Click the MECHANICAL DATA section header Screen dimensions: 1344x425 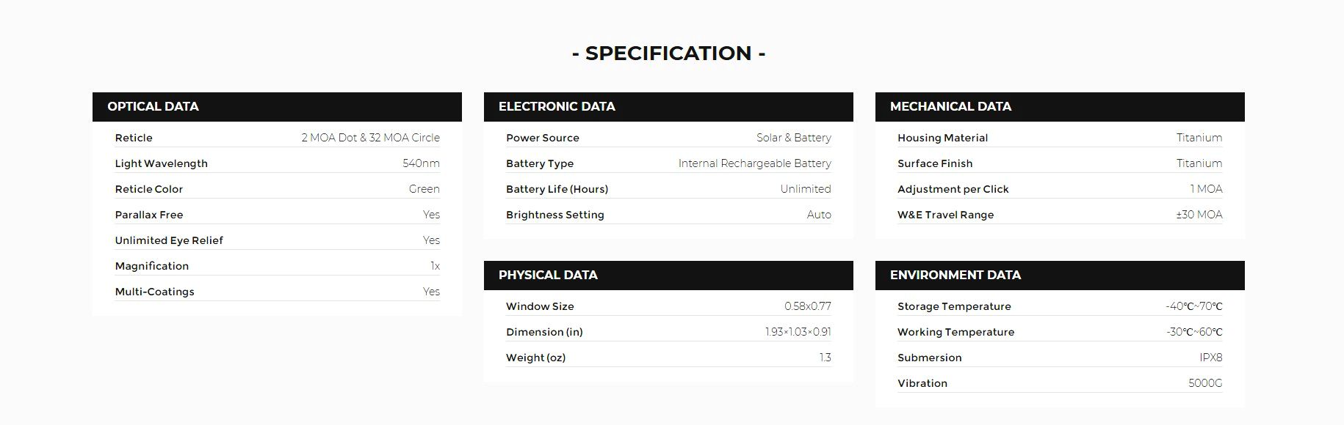click(x=950, y=107)
